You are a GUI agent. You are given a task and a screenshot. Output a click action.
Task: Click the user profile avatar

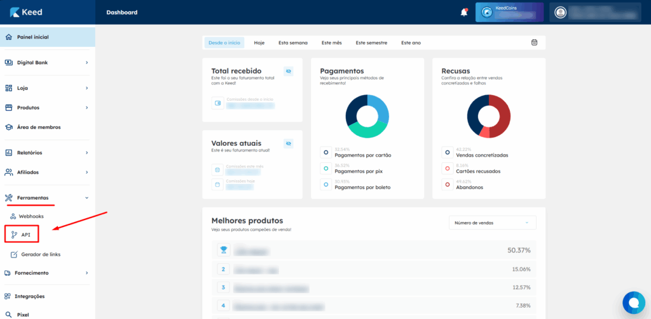pos(560,12)
